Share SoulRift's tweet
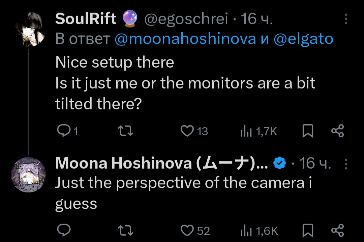Image resolution: width=364 pixels, height=242 pixels. coord(337,131)
